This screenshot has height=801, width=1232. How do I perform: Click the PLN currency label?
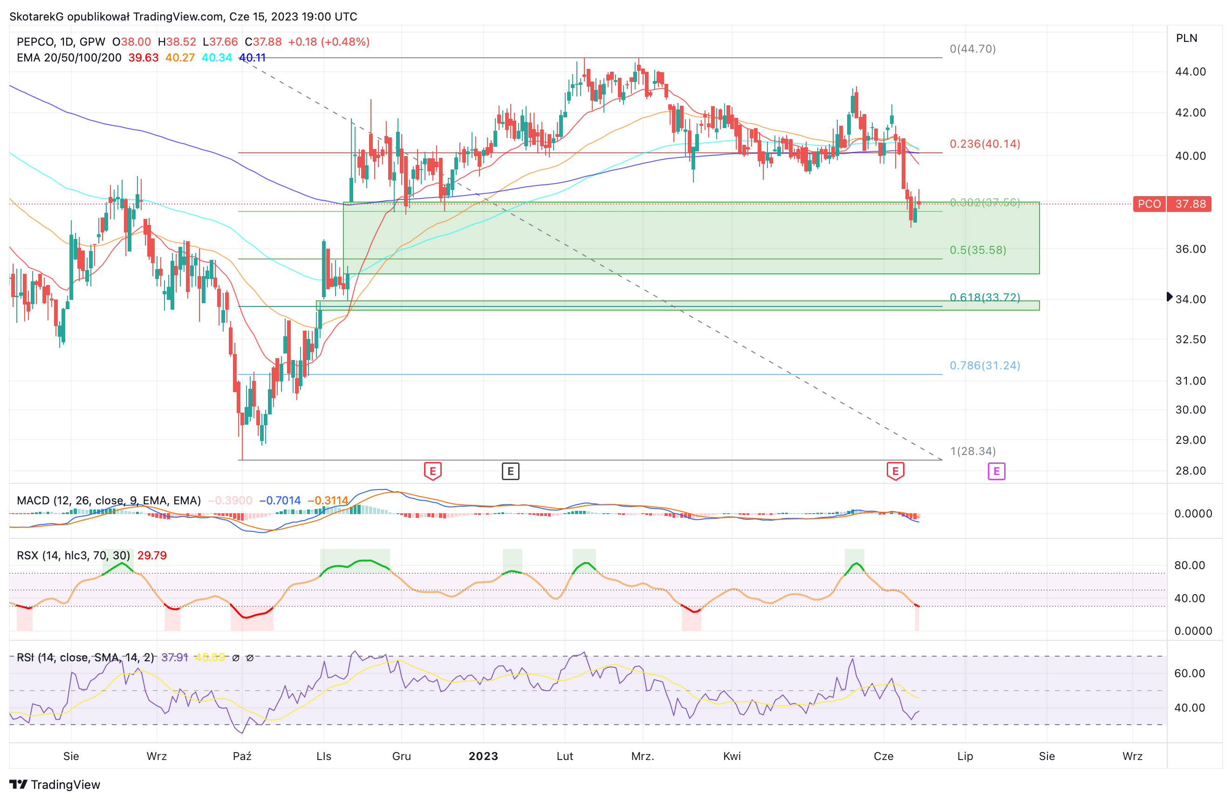pyautogui.click(x=1186, y=38)
